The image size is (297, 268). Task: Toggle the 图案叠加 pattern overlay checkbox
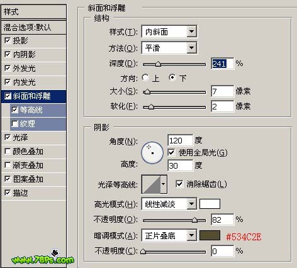click(8, 179)
